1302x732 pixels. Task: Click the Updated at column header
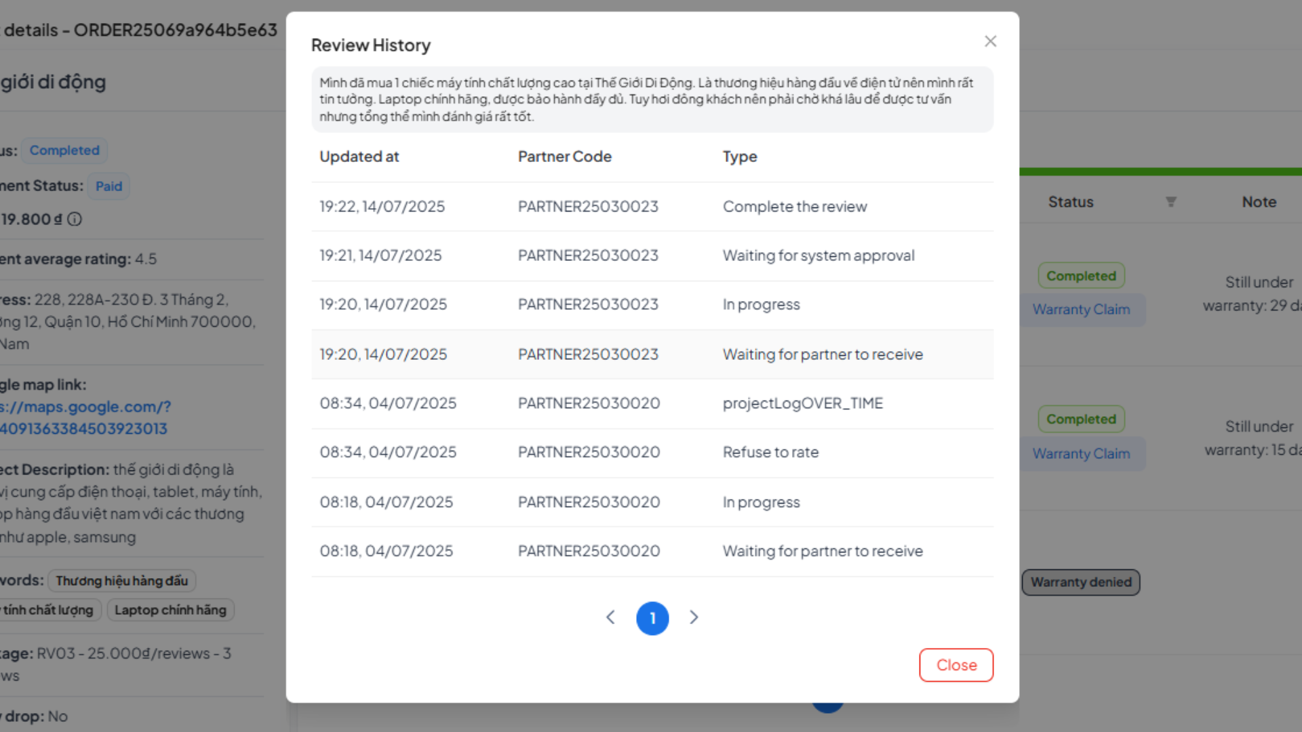coord(359,157)
